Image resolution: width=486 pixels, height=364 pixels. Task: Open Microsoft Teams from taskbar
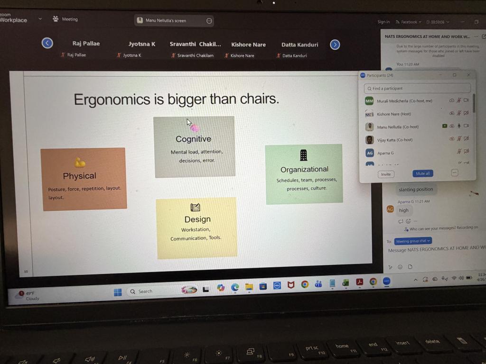point(318,284)
